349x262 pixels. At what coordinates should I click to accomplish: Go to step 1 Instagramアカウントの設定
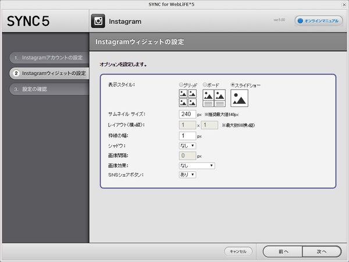click(49, 58)
